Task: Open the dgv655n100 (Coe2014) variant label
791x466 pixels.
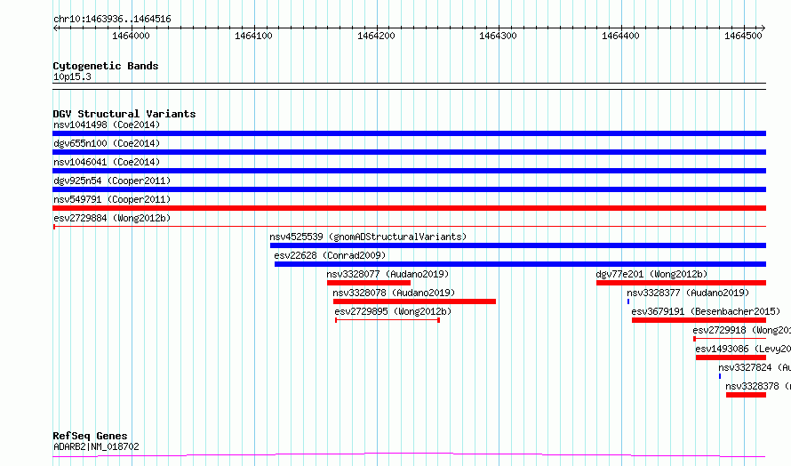Action: [107, 143]
